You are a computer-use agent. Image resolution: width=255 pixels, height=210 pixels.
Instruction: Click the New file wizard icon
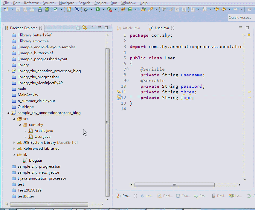[x=6, y=10]
